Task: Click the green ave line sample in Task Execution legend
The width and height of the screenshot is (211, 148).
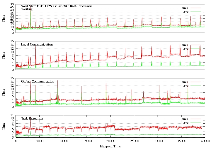Action: (195, 122)
